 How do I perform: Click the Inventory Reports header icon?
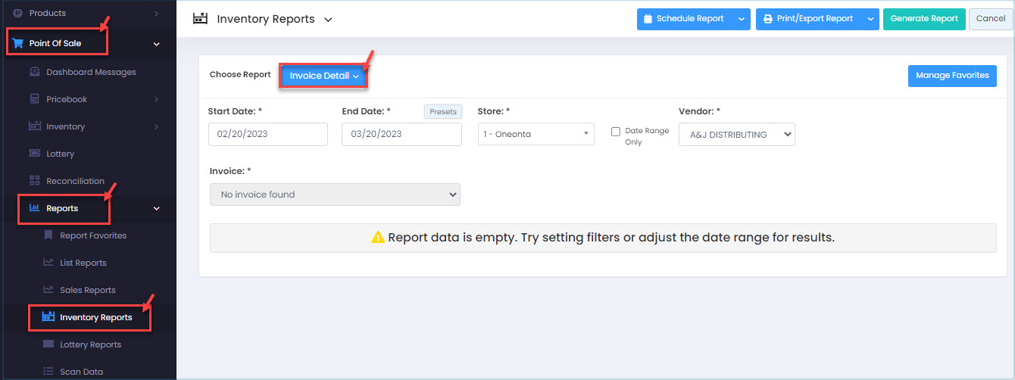click(x=200, y=19)
